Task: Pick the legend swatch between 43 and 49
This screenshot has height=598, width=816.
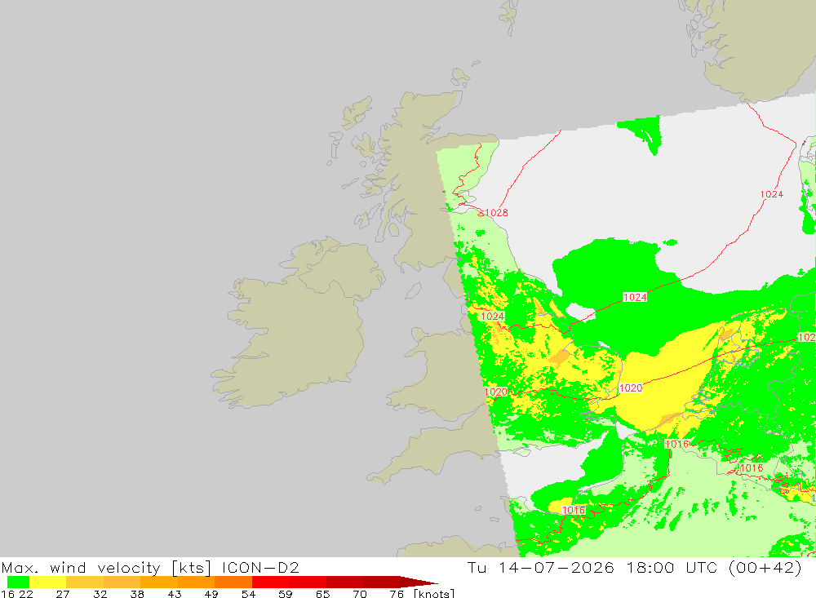Action: click(x=196, y=582)
